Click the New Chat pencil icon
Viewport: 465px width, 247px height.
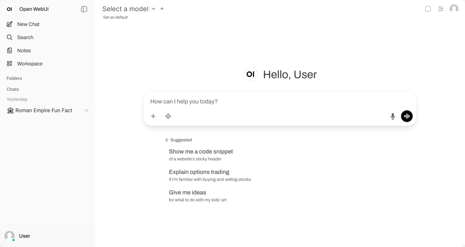(9, 24)
